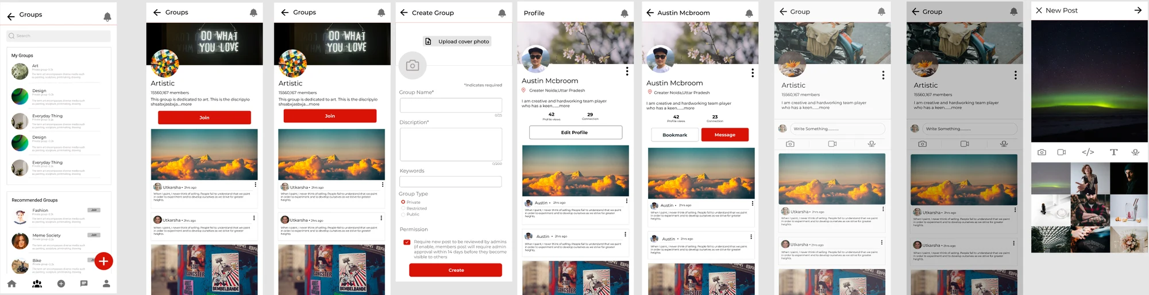Viewport: 1149px width, 295px height.
Task: Open Home tab in bottom navigation
Action: tap(11, 284)
